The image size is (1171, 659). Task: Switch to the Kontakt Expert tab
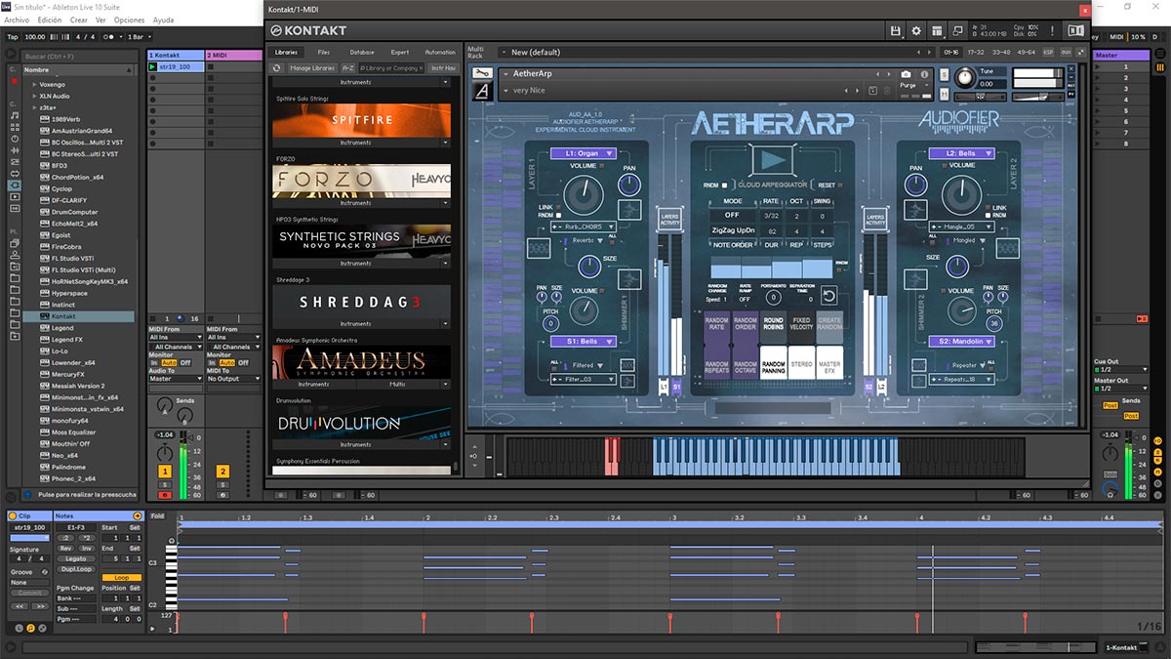[x=400, y=52]
